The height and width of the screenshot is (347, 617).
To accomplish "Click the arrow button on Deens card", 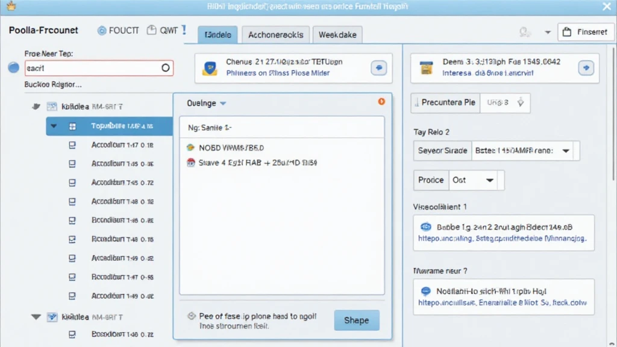I will coord(586,67).
